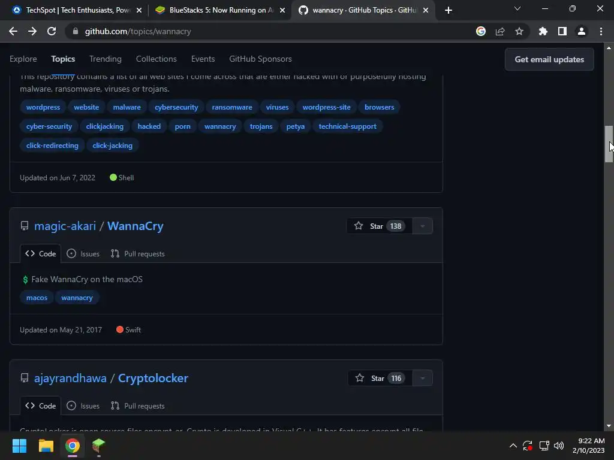
Task: Close the wannacry GitHub Topics tab
Action: [x=426, y=10]
